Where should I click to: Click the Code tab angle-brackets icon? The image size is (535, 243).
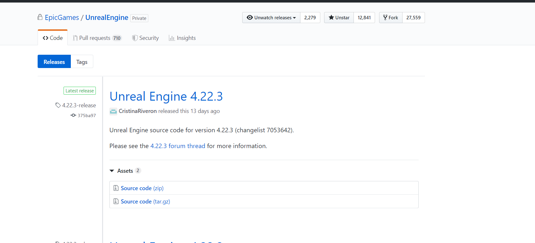(x=46, y=38)
